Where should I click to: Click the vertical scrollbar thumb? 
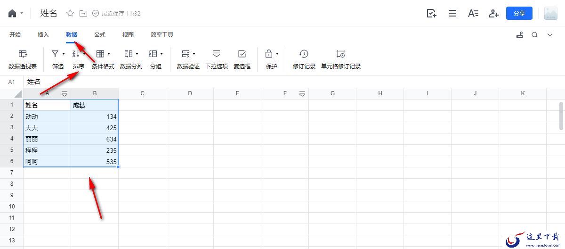click(x=561, y=116)
